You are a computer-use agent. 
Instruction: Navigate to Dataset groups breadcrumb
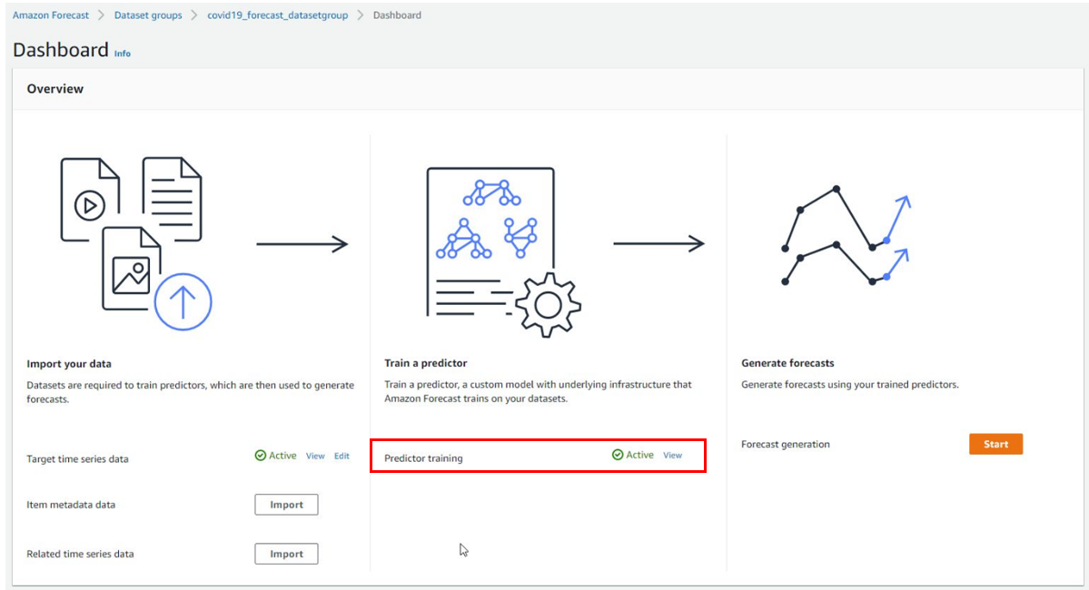click(148, 15)
